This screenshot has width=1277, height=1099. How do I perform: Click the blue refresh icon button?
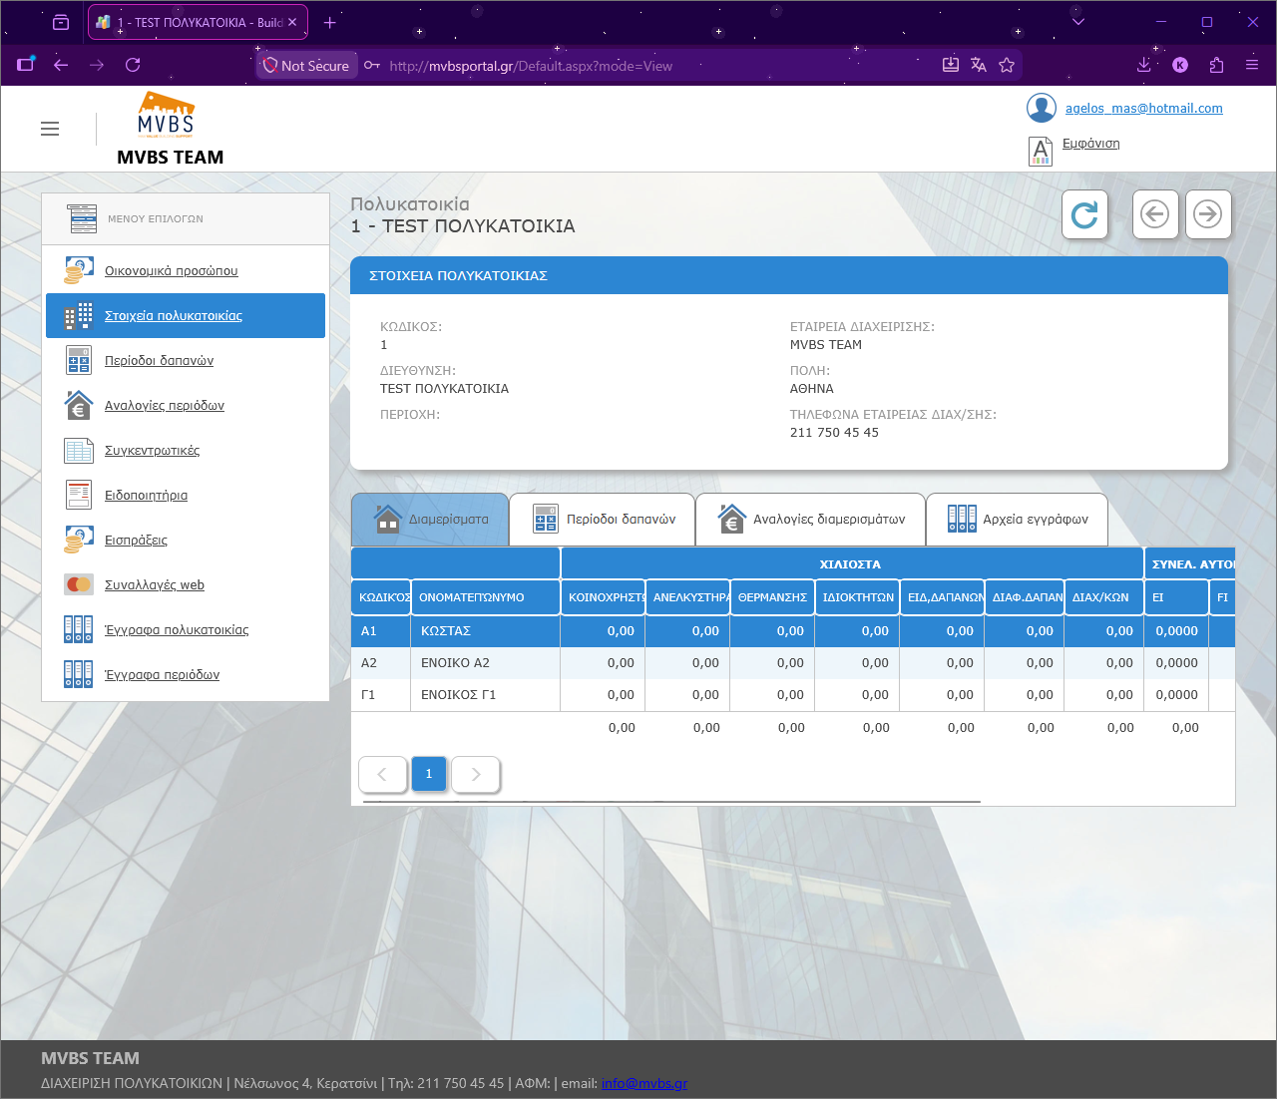[x=1084, y=214]
